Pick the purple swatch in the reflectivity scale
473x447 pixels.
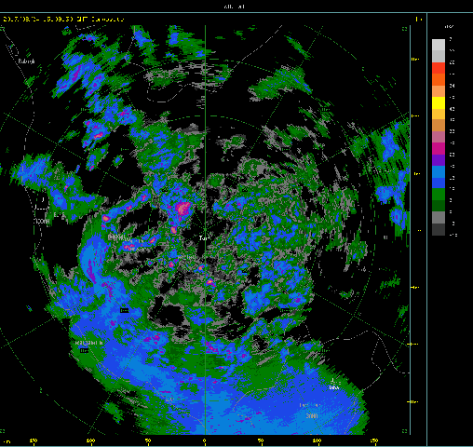coord(439,160)
